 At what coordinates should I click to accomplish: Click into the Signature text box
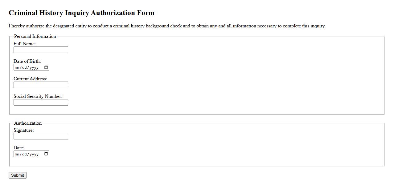41,136
